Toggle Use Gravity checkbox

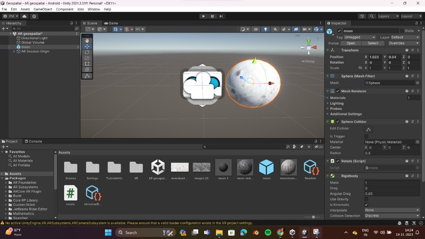click(366, 199)
